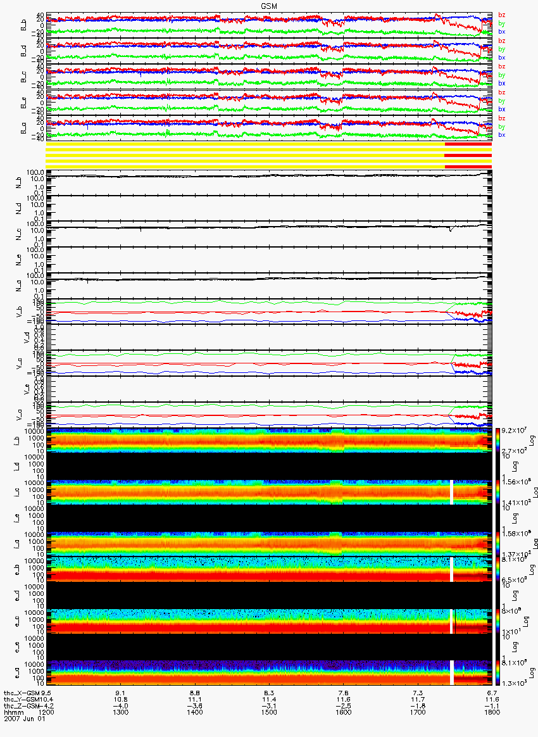Click Y-GSM value 11.7
This screenshot has width=538, height=737.
tap(418, 700)
